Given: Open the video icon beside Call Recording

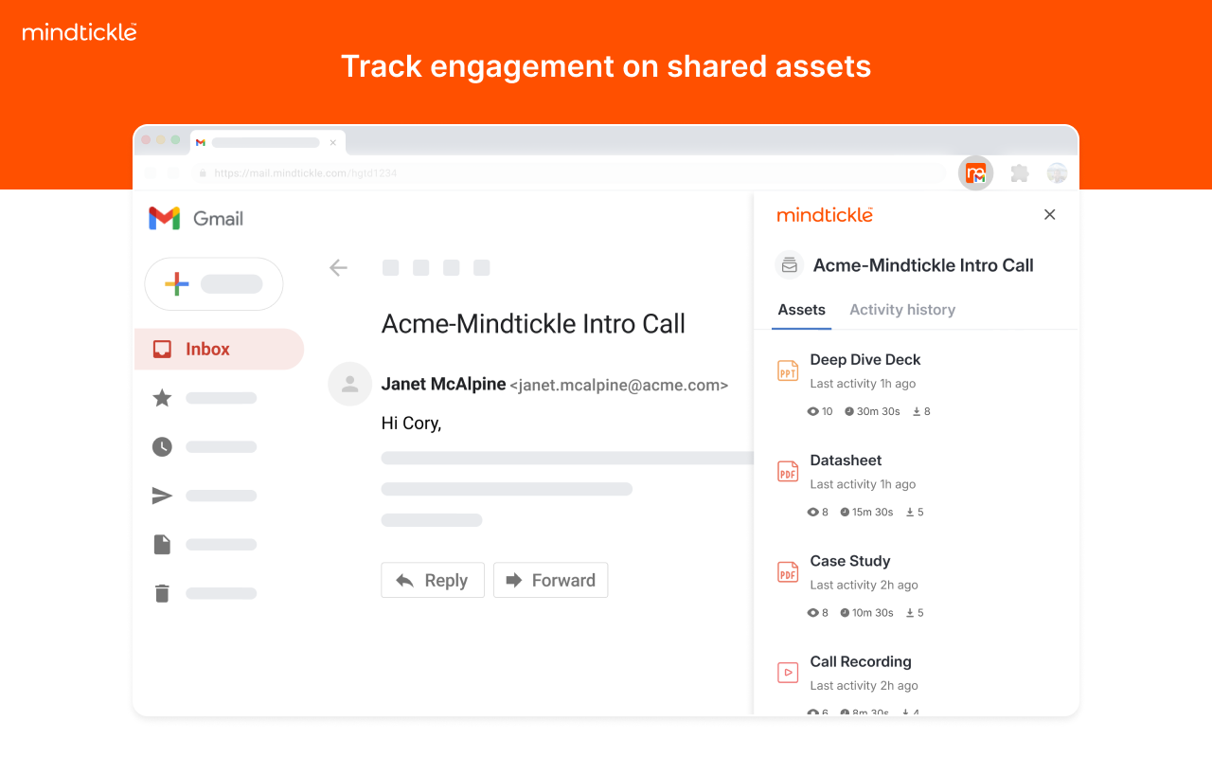Looking at the screenshot, I should [x=787, y=672].
